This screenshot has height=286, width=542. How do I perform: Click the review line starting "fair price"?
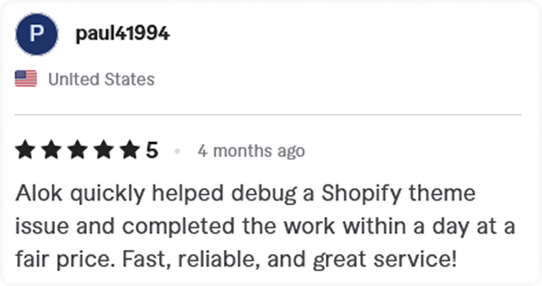236,259
